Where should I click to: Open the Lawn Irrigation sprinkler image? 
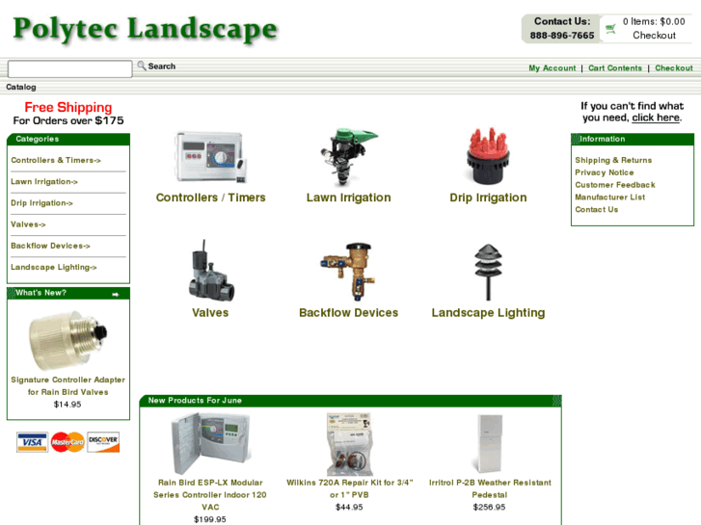[348, 156]
